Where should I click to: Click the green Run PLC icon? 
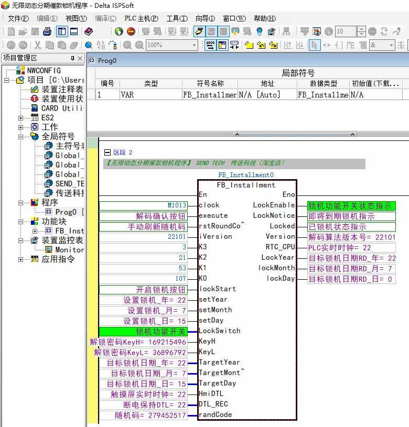pyautogui.click(x=119, y=31)
